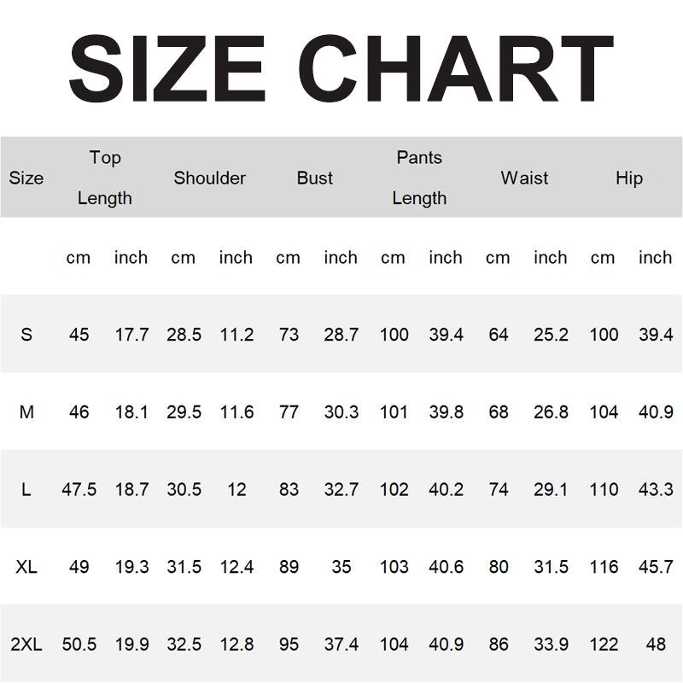Click the Bust column header

[314, 178]
